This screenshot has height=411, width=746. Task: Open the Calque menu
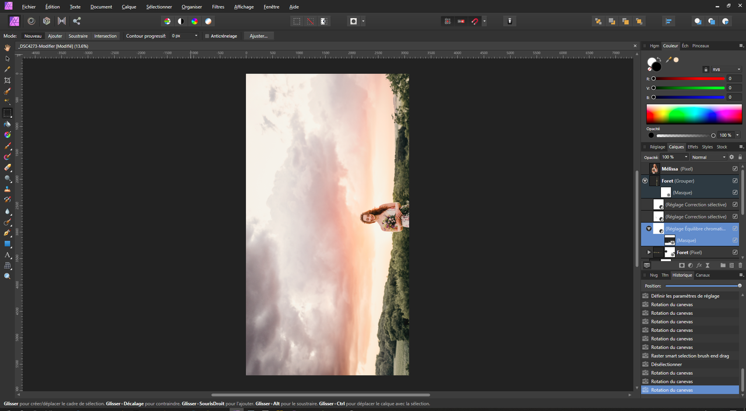click(129, 7)
